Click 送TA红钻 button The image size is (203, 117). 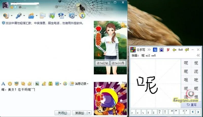point(102,63)
